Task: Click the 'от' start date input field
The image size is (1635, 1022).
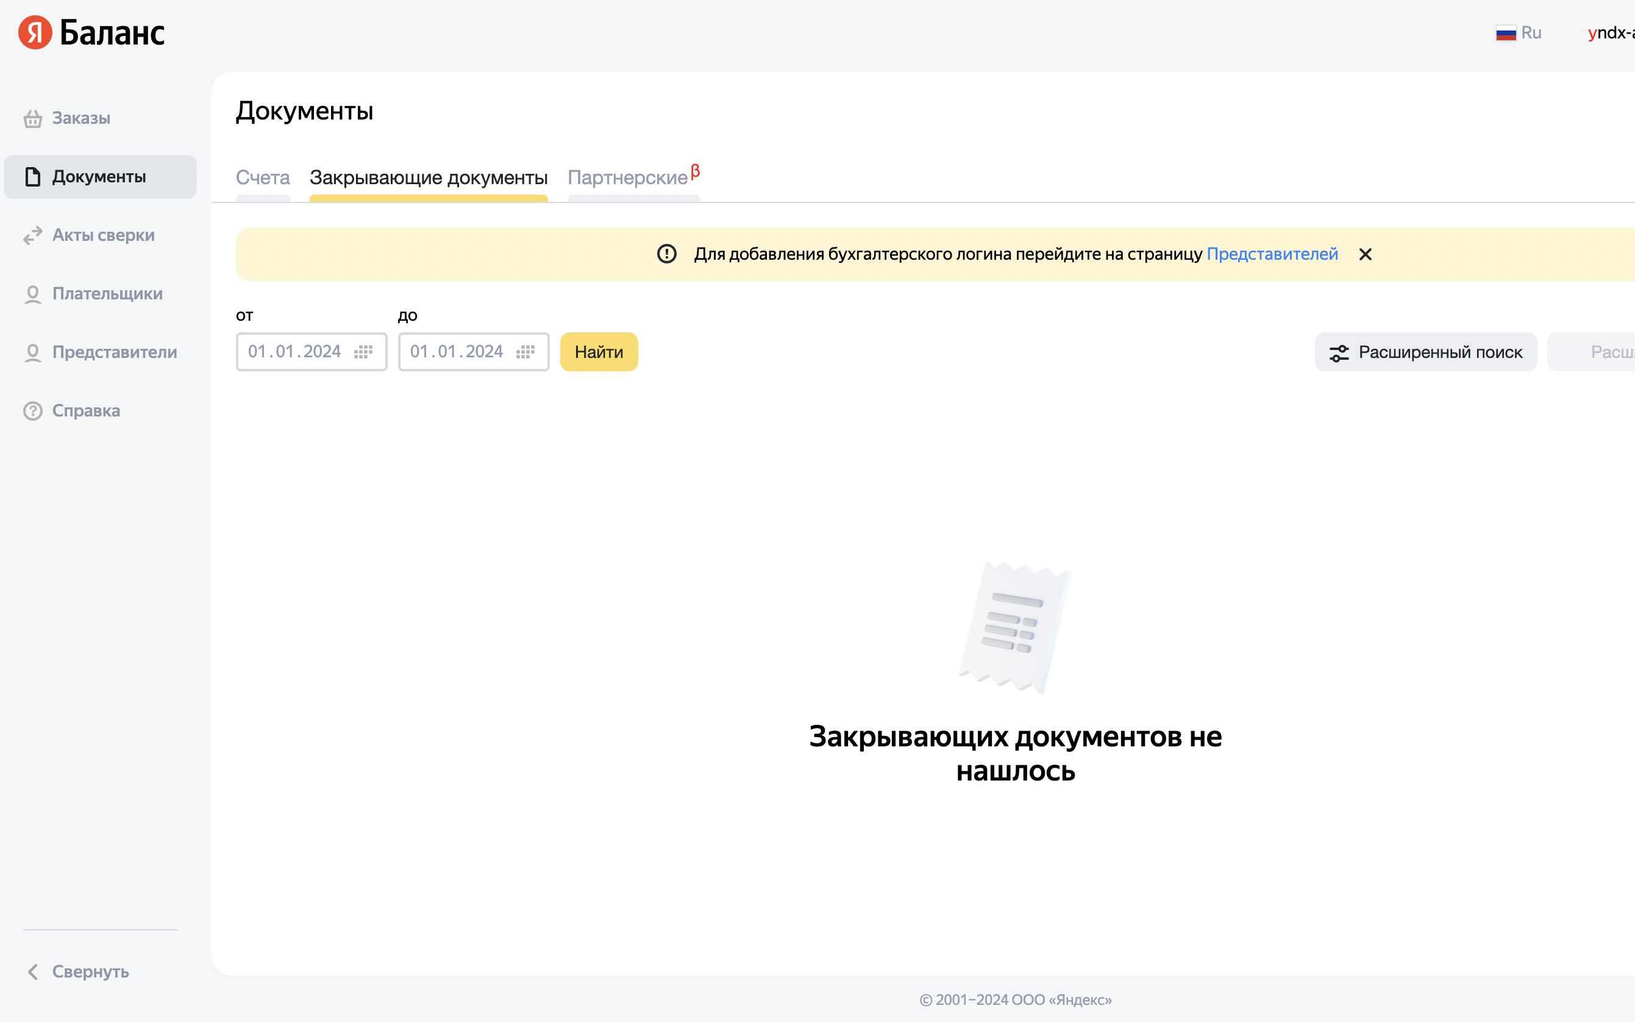Action: tap(294, 352)
